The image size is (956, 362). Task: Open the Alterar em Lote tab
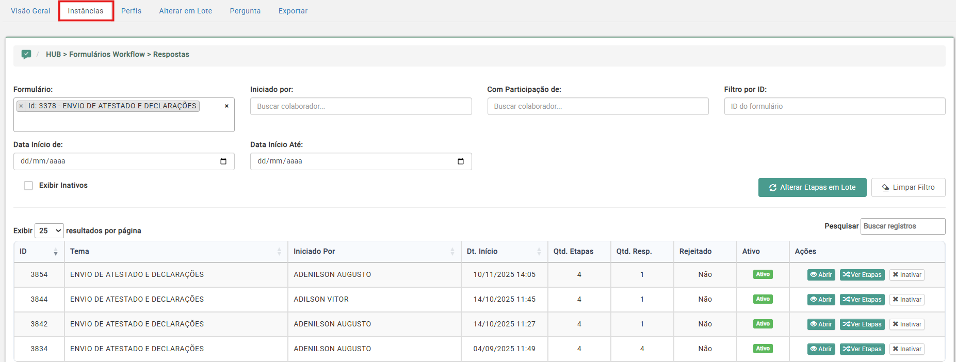185,11
